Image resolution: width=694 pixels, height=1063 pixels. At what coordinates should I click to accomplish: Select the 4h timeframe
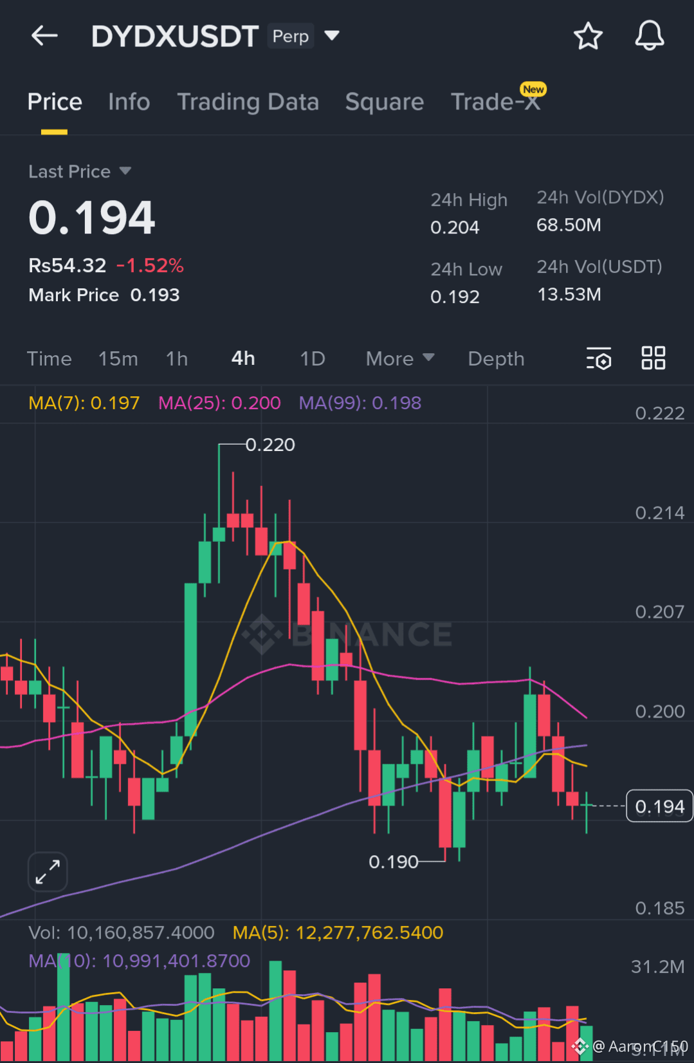coord(243,358)
